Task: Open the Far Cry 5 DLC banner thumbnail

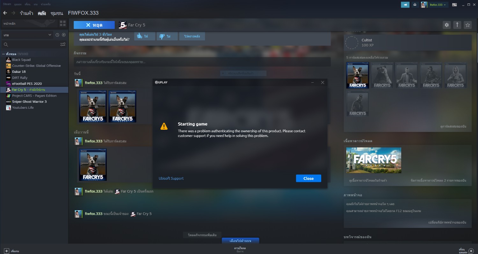Action: pyautogui.click(x=374, y=160)
